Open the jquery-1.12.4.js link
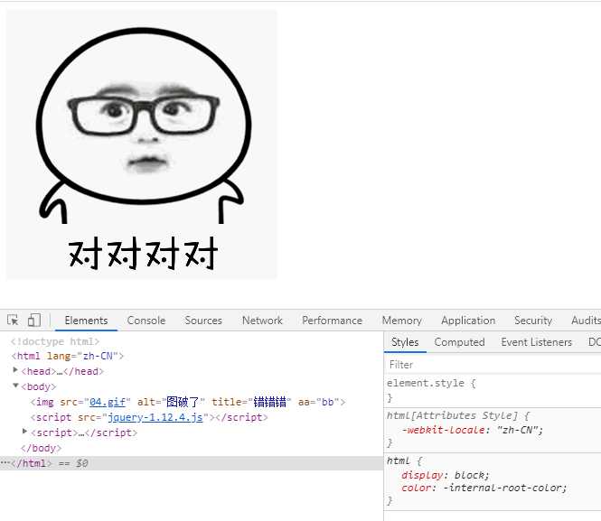The width and height of the screenshot is (601, 521). (x=155, y=417)
